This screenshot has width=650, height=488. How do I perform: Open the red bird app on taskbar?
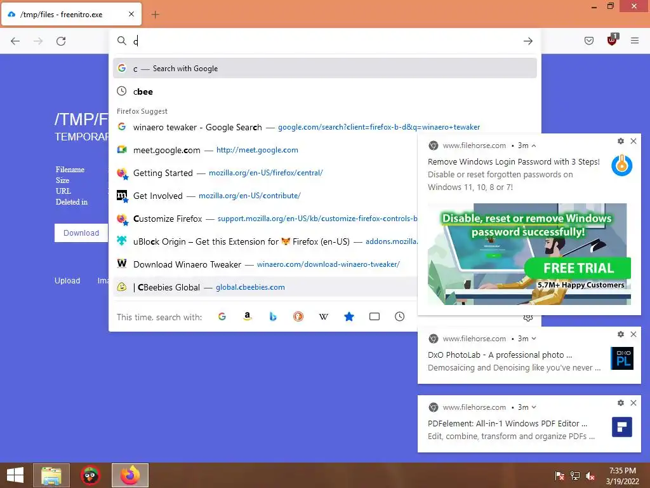[x=90, y=475]
